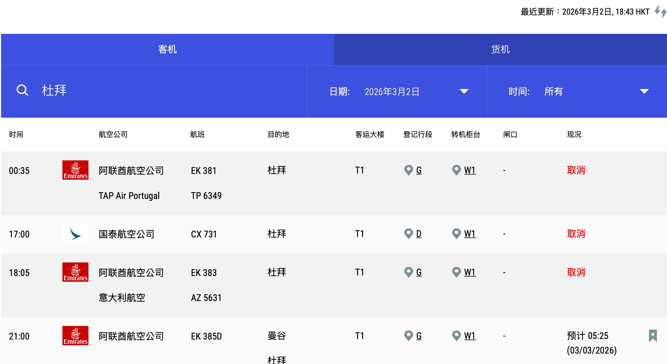The image size is (667, 364).
Task: Open the date dropdown showing 2026年3月2日
Action: click(x=392, y=92)
